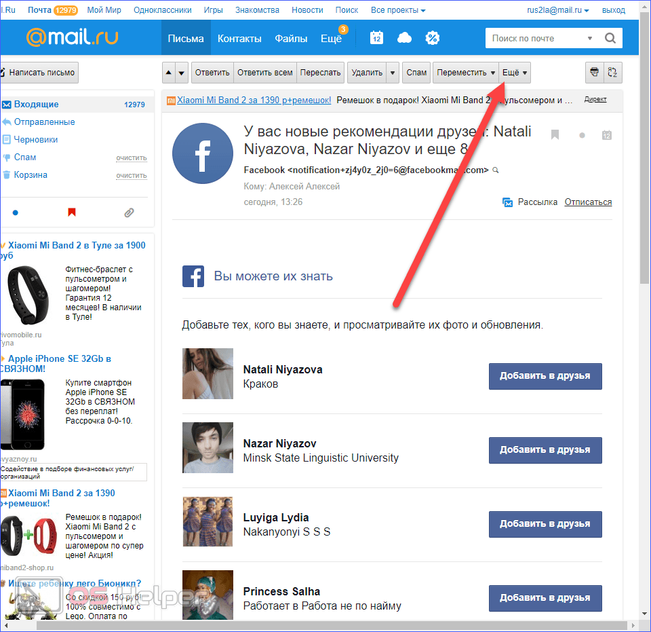Click Ответить button

212,73
